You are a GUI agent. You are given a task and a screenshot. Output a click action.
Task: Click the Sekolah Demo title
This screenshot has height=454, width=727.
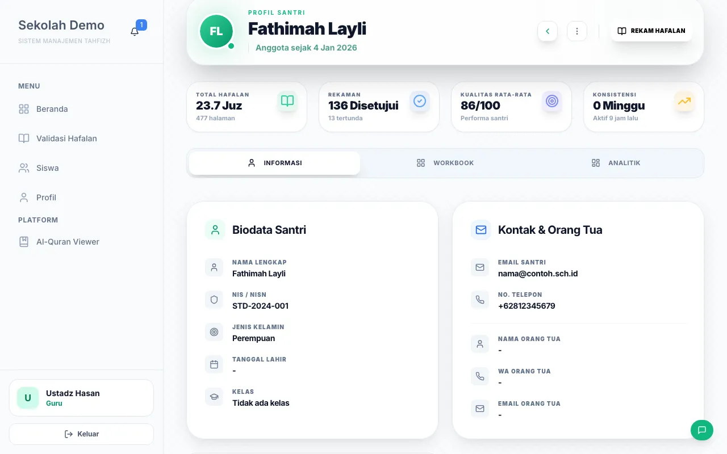pos(61,25)
